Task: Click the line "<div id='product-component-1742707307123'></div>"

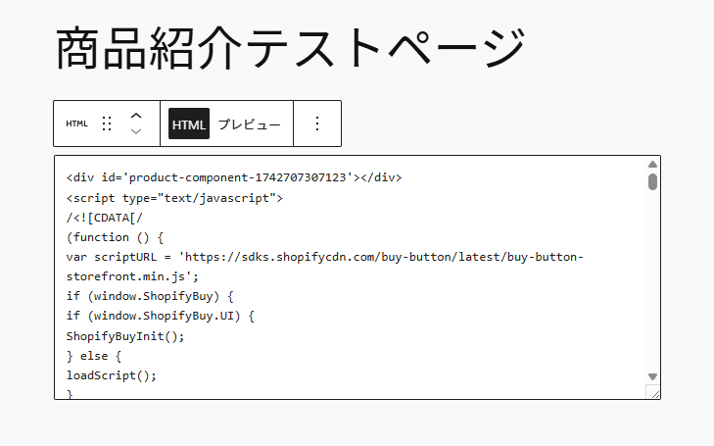Action: click(x=234, y=177)
